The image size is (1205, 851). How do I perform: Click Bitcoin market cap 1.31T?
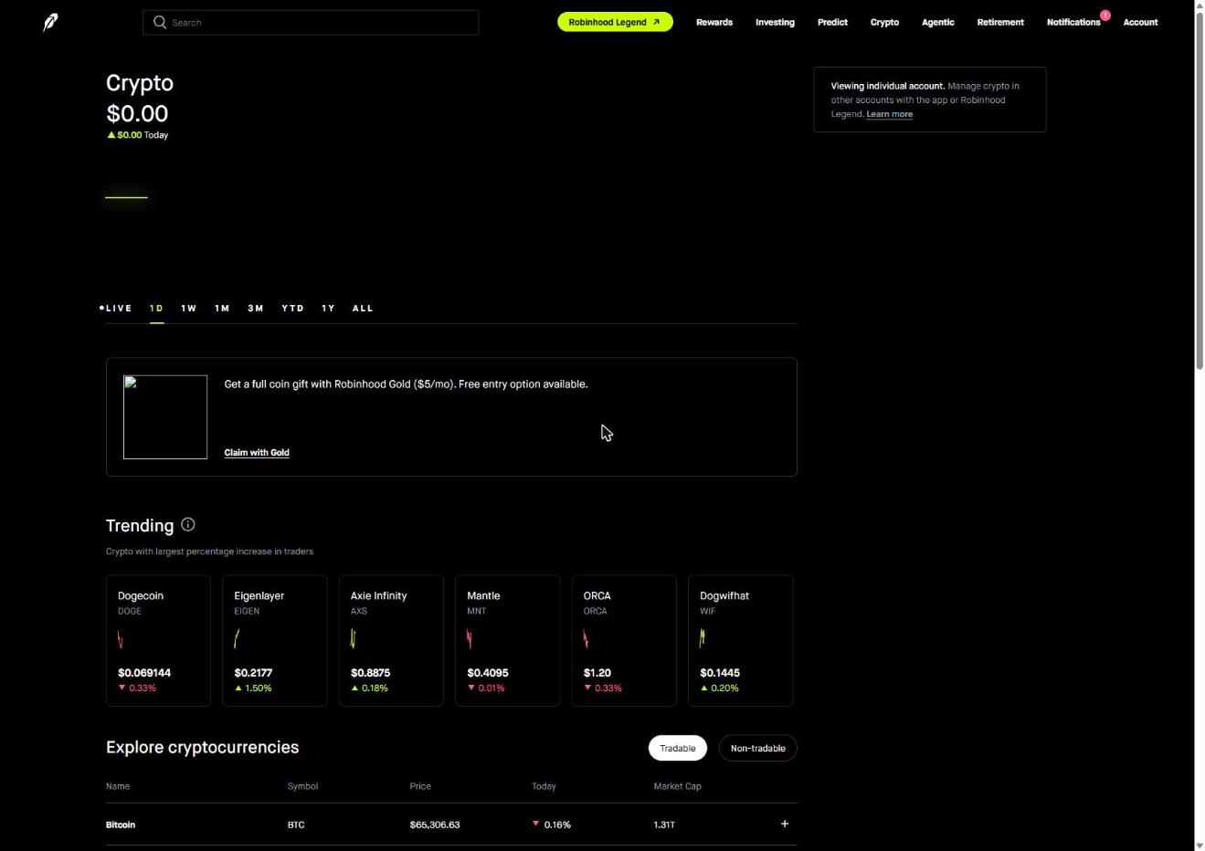click(664, 825)
